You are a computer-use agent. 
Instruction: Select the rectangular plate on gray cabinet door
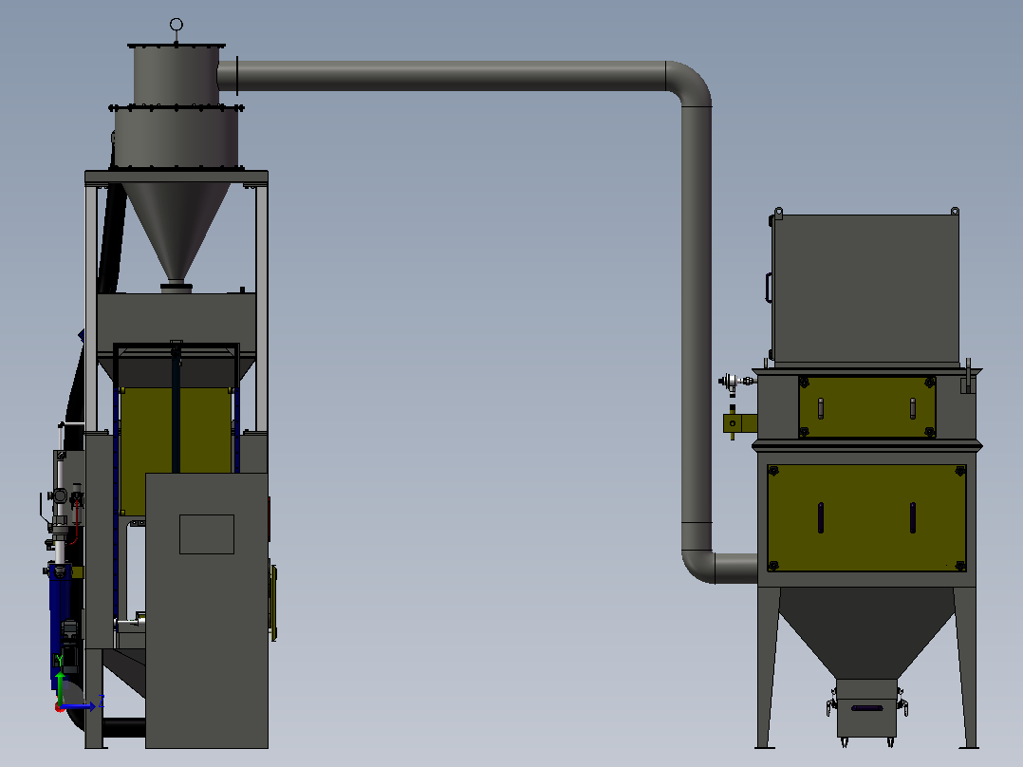[207, 534]
